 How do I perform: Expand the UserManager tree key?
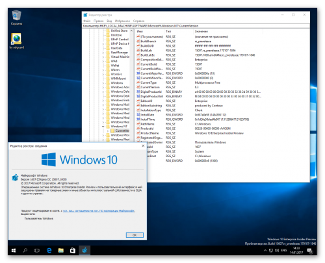pos(103,53)
